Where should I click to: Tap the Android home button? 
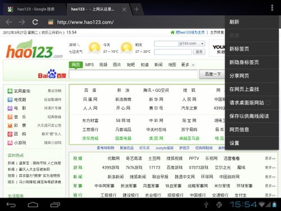pyautogui.click(x=33, y=205)
